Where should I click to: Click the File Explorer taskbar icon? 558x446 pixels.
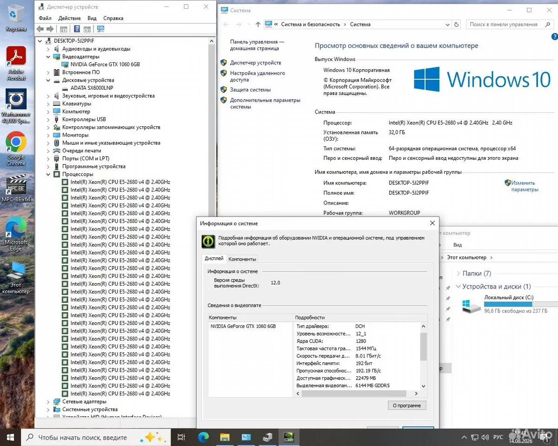pyautogui.click(x=225, y=437)
